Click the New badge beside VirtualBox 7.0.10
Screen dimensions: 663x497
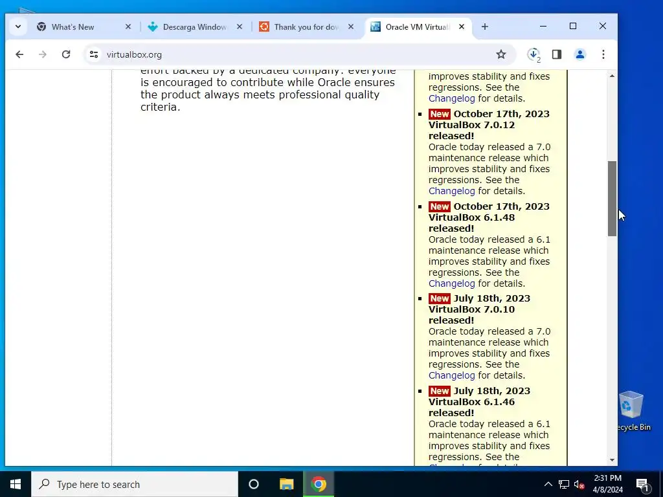(440, 298)
